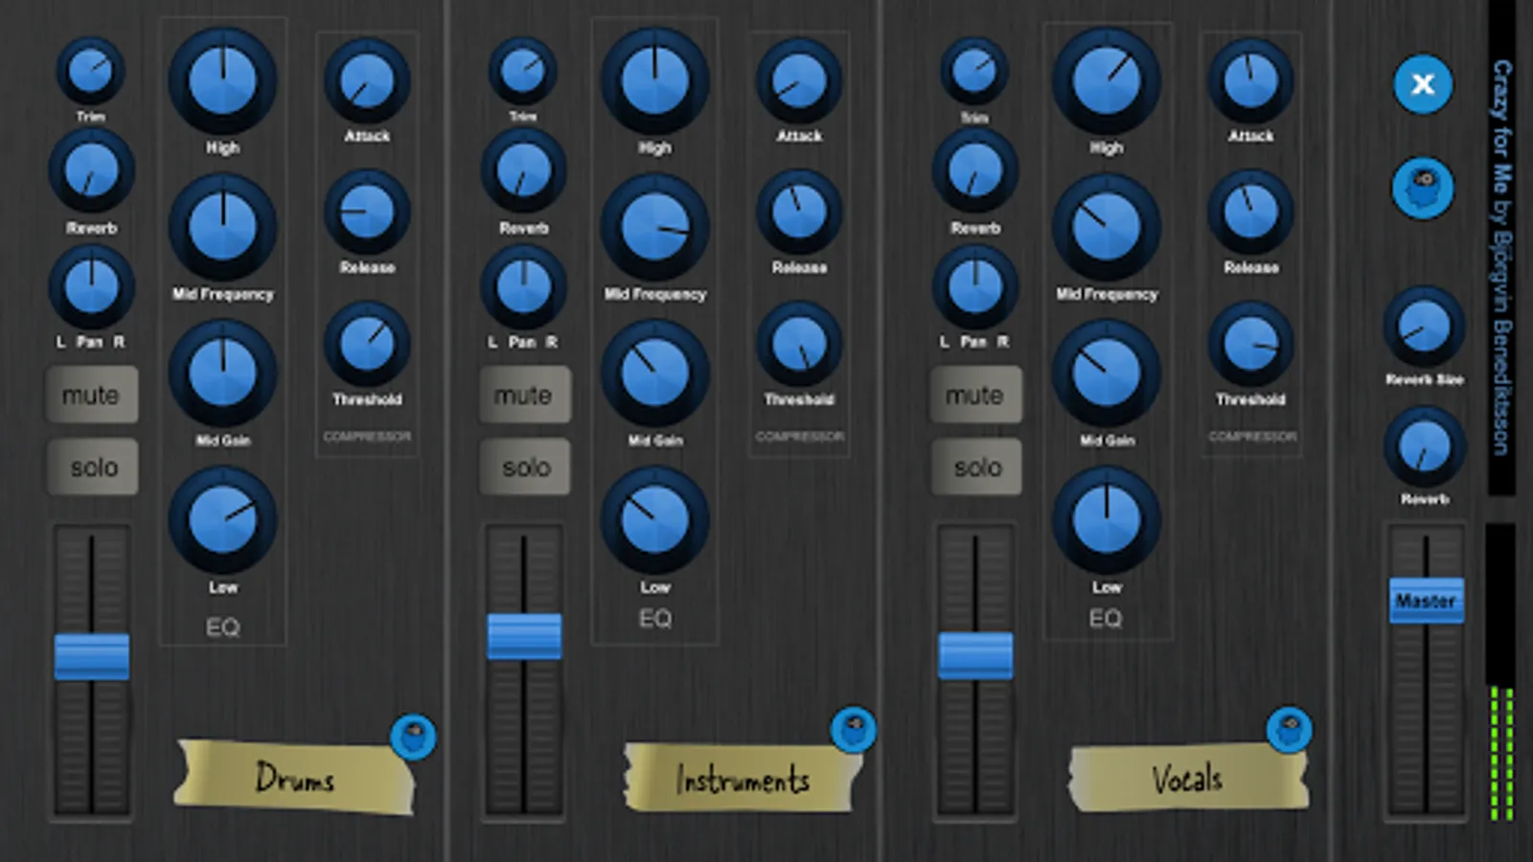The height and width of the screenshot is (862, 1533).
Task: Click the Instruments volume fader handle
Action: click(x=524, y=637)
